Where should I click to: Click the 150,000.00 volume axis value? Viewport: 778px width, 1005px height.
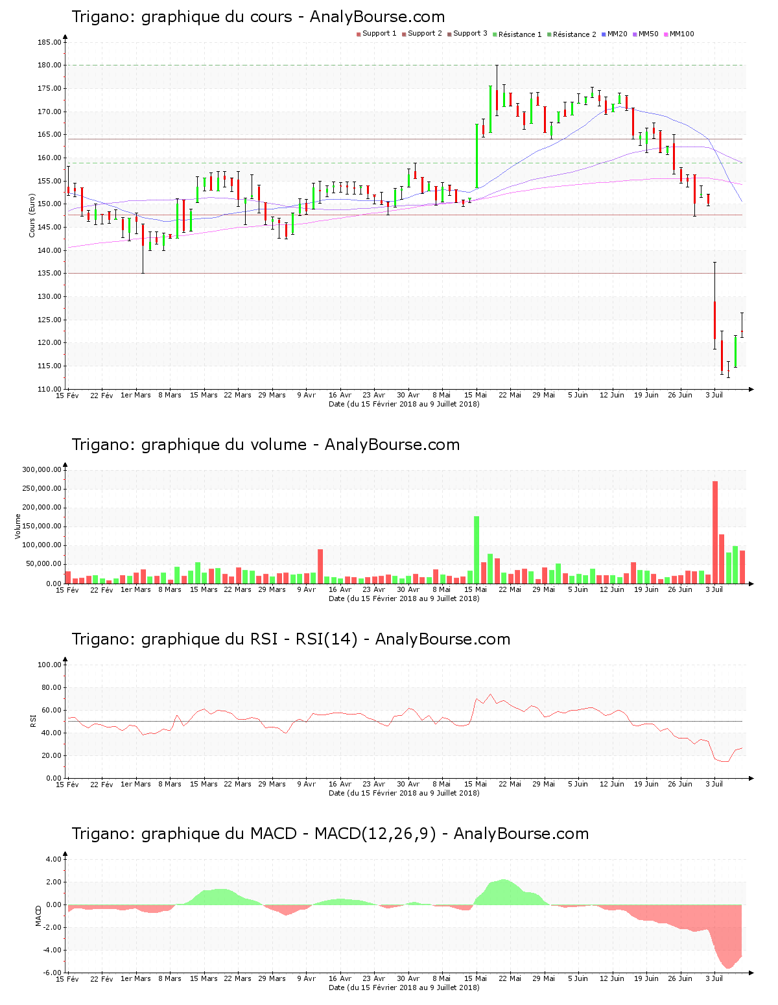tap(41, 526)
